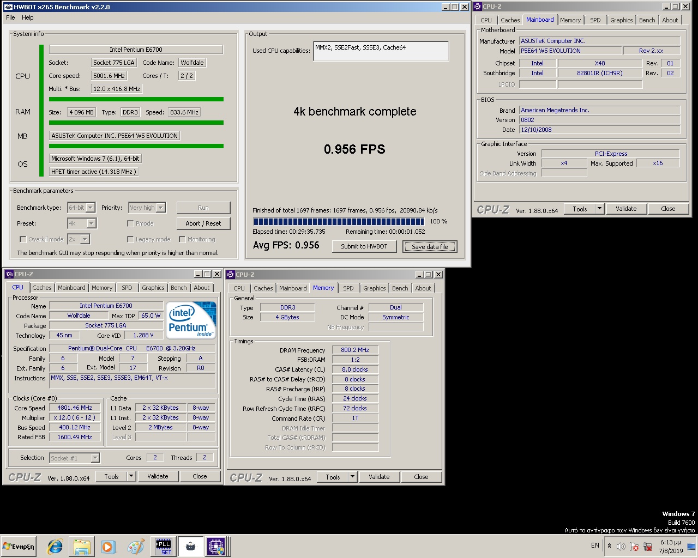The width and height of the screenshot is (698, 558).
Task: Click the Core Speed 4801.46 MHz field
Action: pyautogui.click(x=75, y=408)
